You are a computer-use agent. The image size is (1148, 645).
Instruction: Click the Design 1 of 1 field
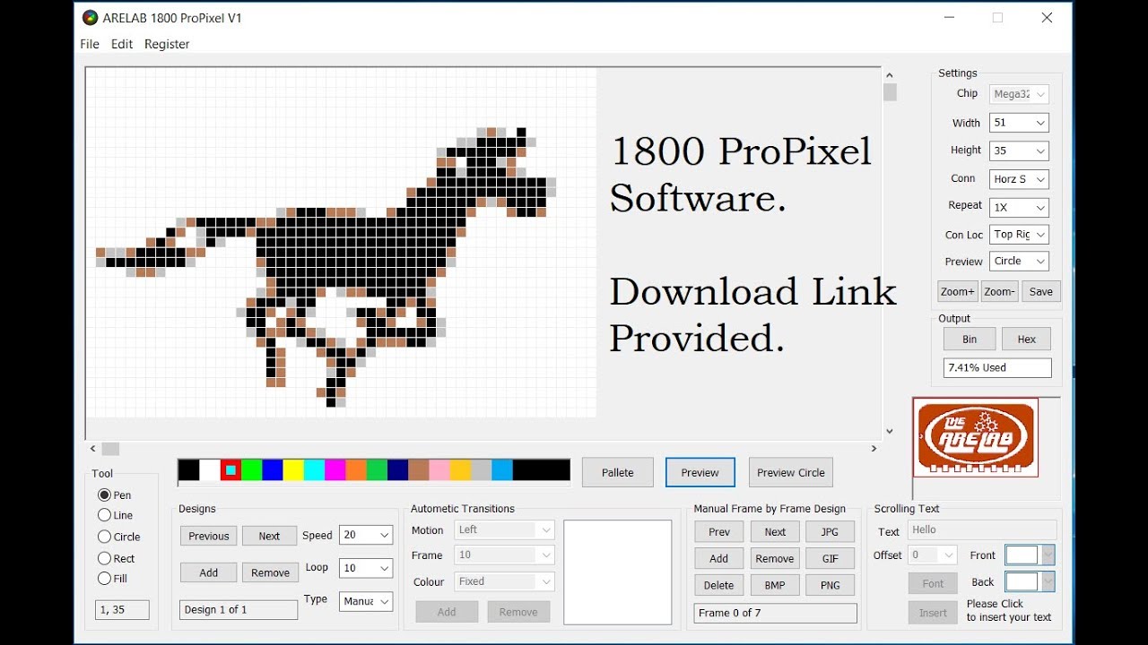(x=239, y=610)
